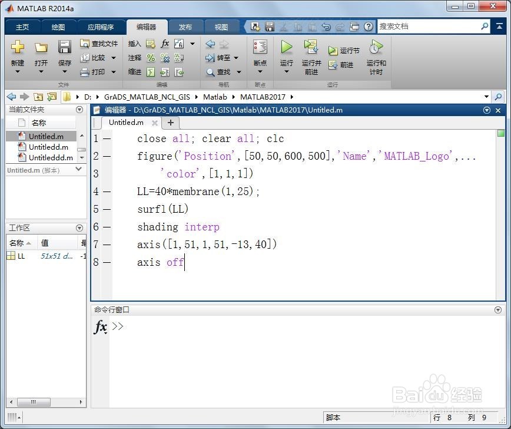Image resolution: width=511 pixels, height=429 pixels.
Task: Open the address bar path dropdown
Action: point(486,97)
